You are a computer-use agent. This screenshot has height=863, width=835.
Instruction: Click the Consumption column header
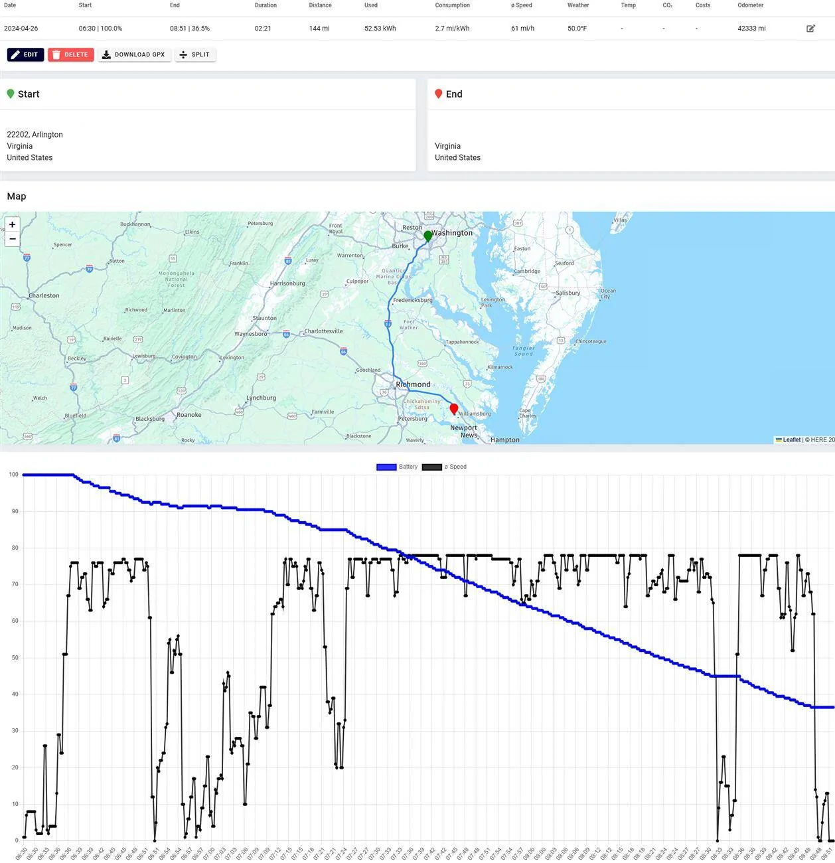click(x=453, y=5)
